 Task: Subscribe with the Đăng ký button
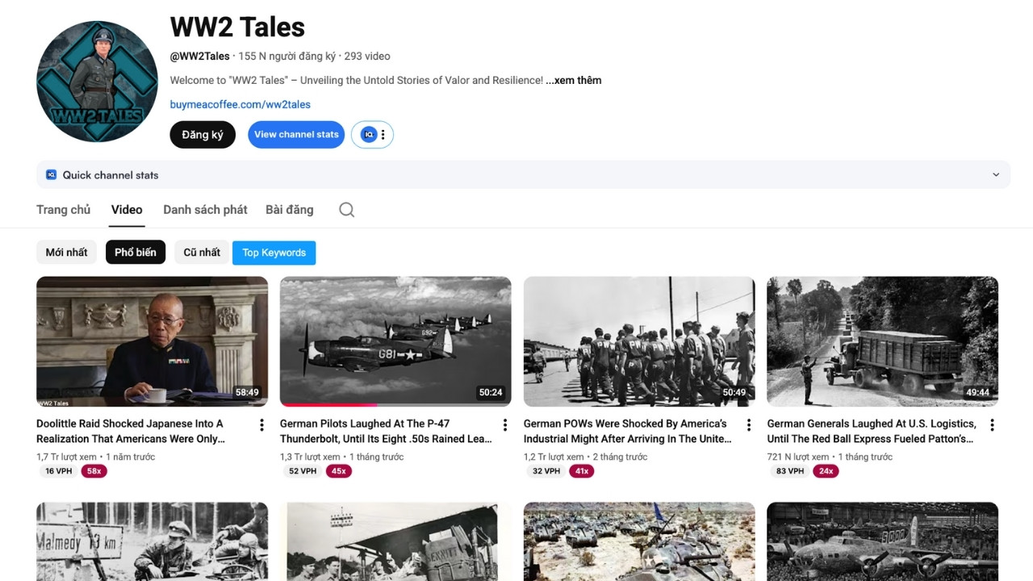pos(203,135)
